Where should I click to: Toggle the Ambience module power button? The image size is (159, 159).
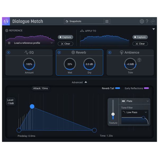click(x=110, y=52)
